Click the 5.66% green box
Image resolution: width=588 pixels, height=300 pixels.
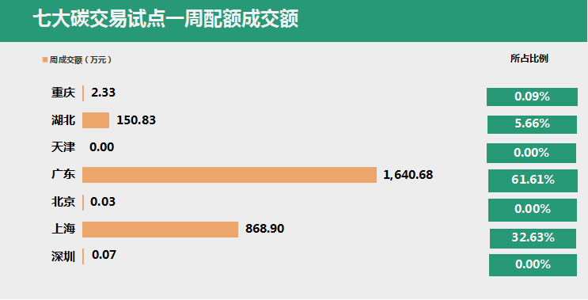pyautogui.click(x=532, y=124)
